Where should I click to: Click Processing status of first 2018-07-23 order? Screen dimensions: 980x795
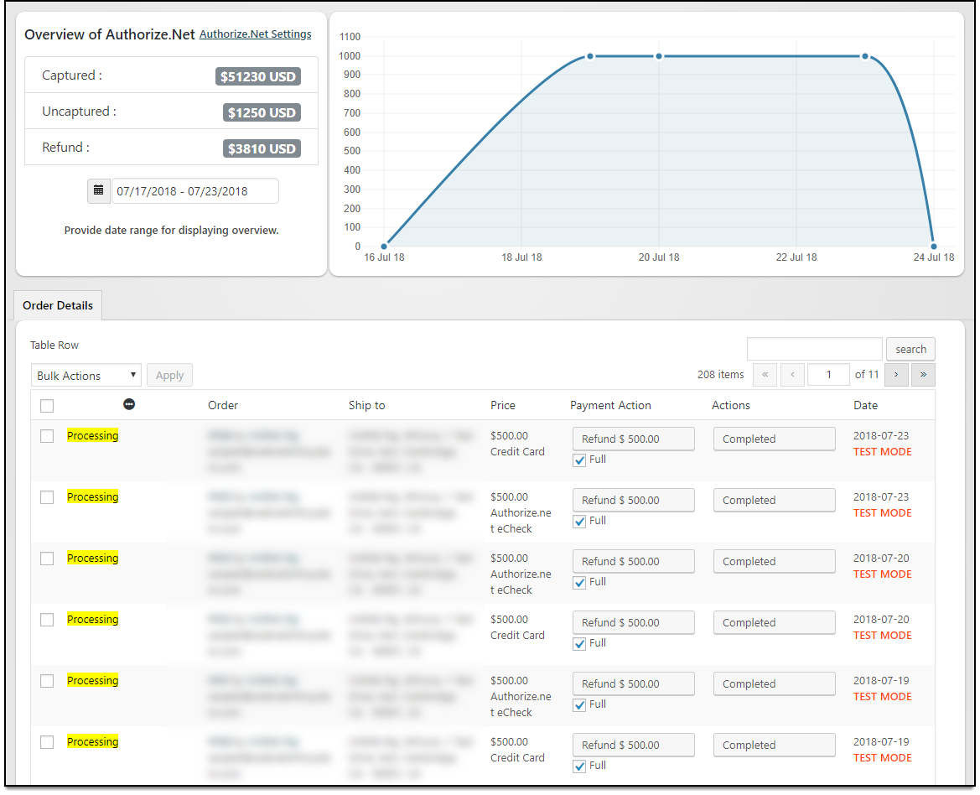tap(92, 435)
